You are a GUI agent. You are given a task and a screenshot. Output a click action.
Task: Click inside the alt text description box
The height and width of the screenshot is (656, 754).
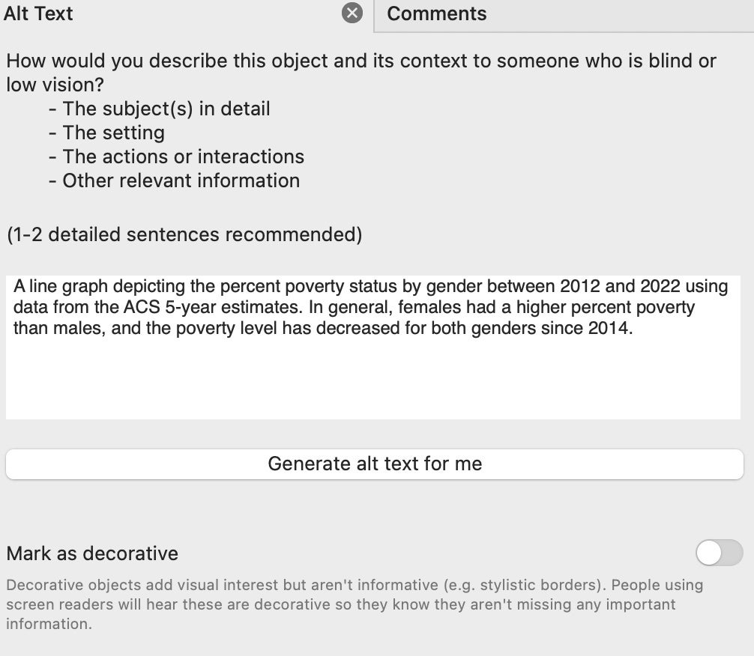pos(375,344)
